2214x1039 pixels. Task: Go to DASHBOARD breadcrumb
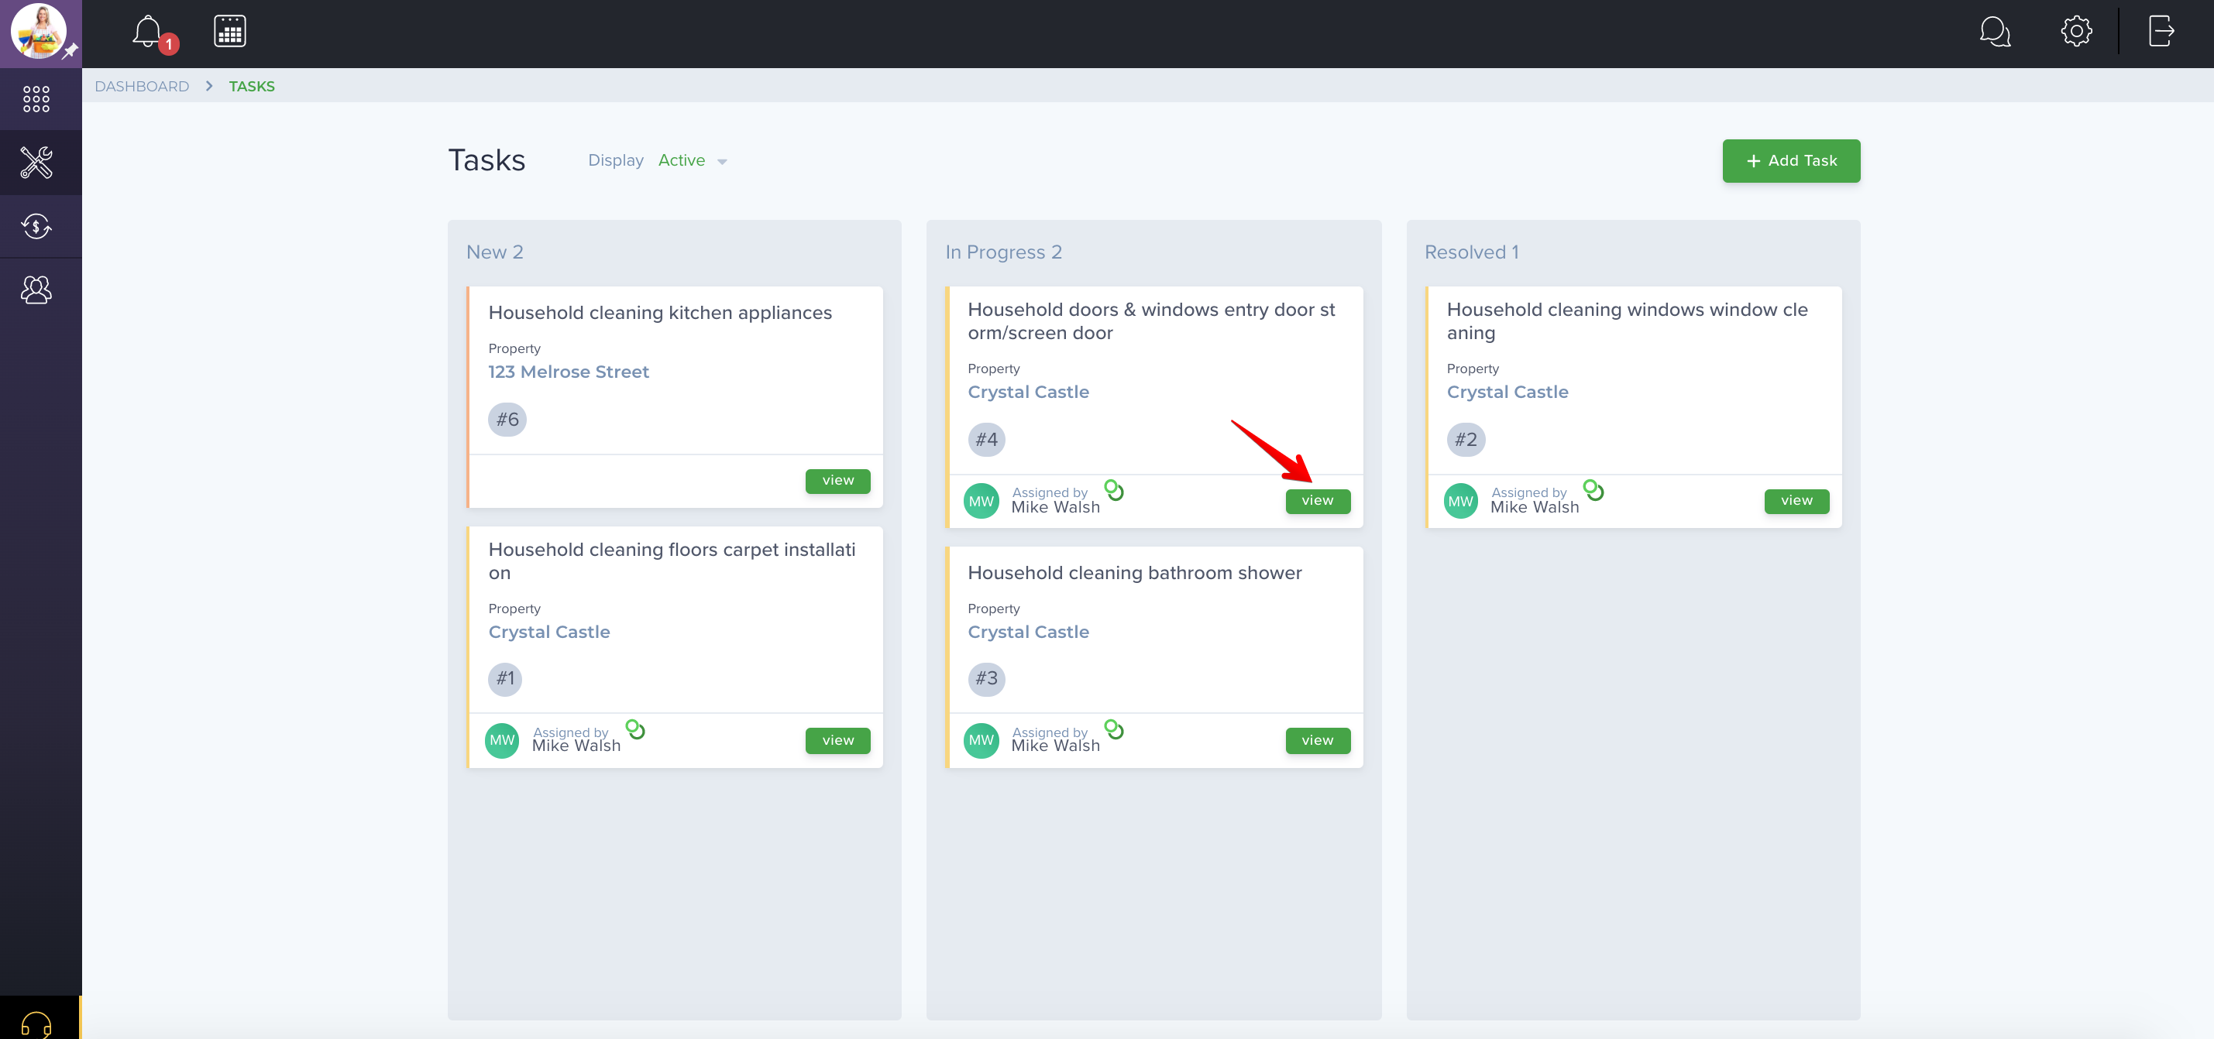[142, 86]
